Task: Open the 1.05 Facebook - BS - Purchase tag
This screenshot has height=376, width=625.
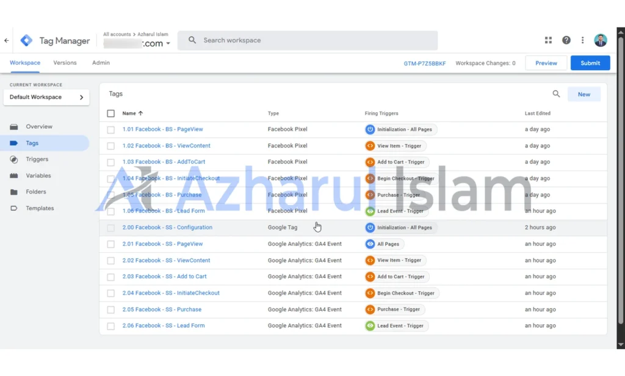Action: (x=162, y=195)
